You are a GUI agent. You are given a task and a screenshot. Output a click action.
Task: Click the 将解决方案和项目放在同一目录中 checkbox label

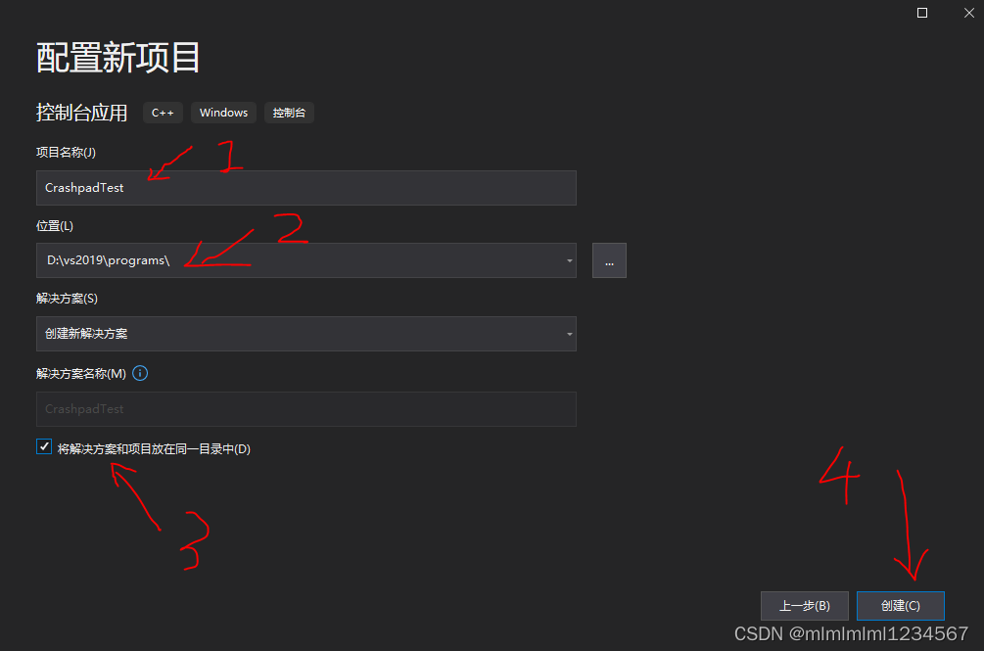pyautogui.click(x=154, y=449)
